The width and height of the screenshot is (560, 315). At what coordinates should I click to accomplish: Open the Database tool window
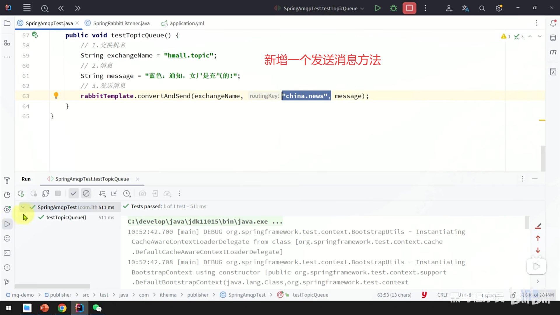click(553, 38)
